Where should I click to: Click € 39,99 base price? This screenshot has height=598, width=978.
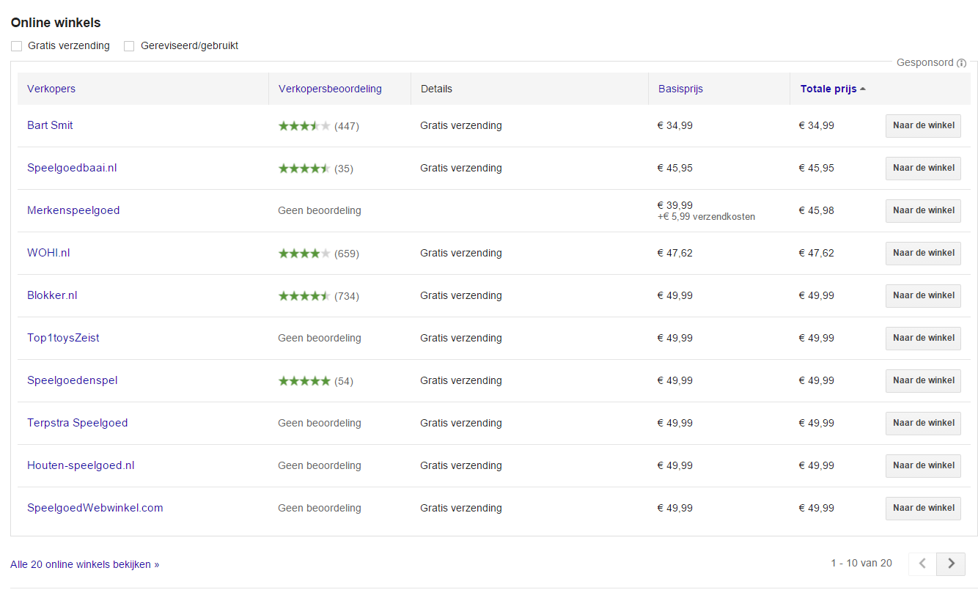(x=675, y=205)
